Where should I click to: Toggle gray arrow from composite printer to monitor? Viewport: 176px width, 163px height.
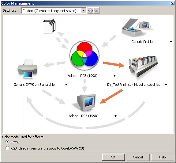(54, 97)
